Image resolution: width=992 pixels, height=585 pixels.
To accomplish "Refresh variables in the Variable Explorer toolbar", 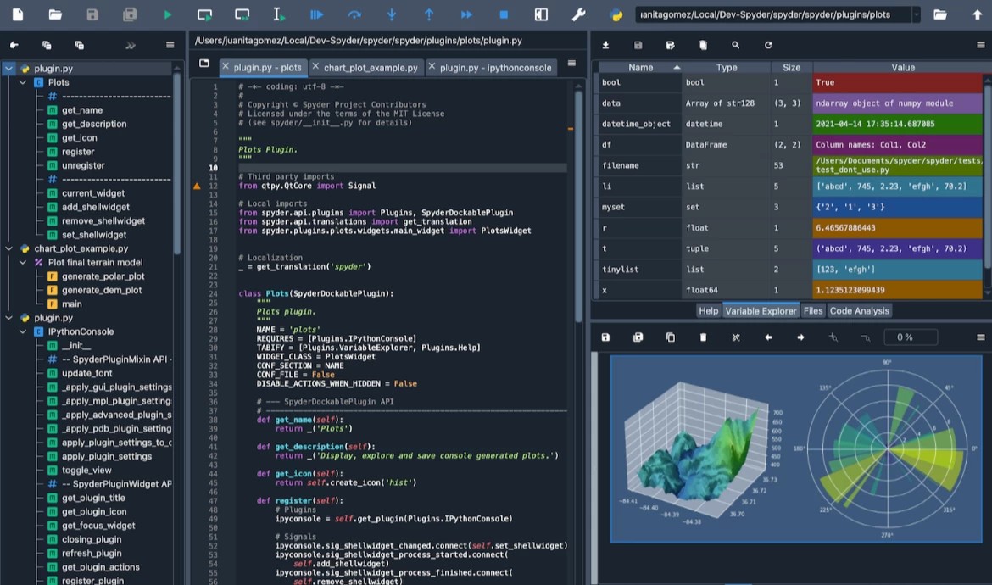I will click(x=768, y=45).
